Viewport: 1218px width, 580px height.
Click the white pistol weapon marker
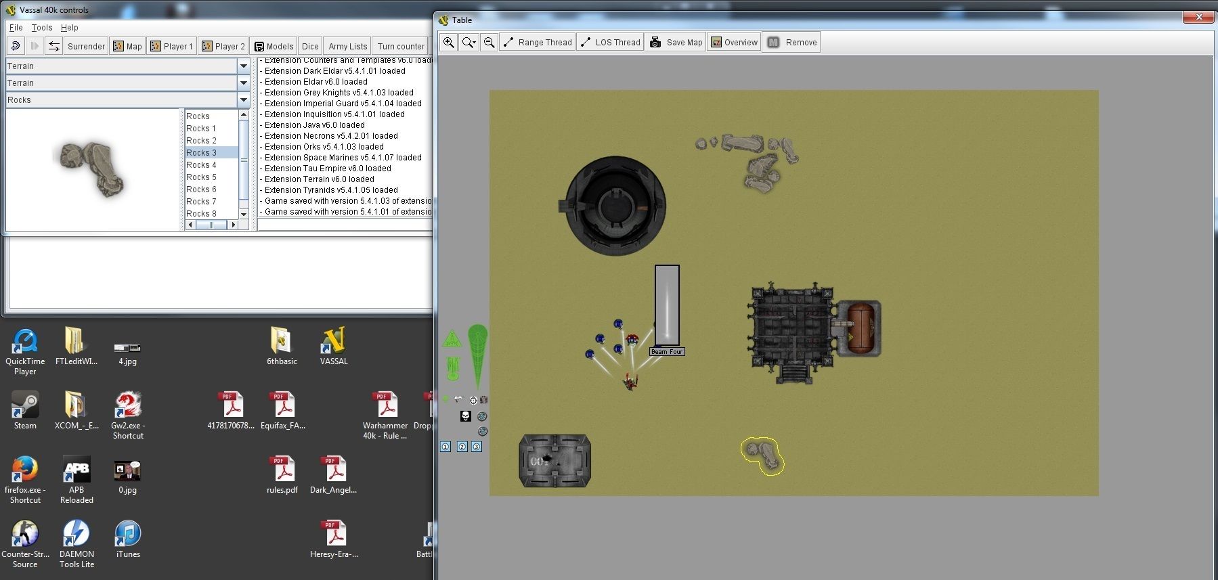pos(459,399)
